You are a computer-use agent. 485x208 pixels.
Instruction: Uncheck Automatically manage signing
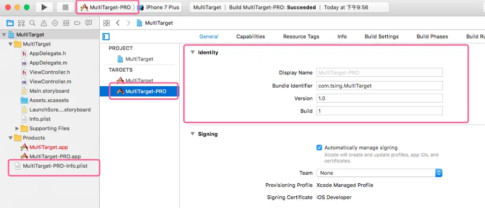[x=319, y=148]
